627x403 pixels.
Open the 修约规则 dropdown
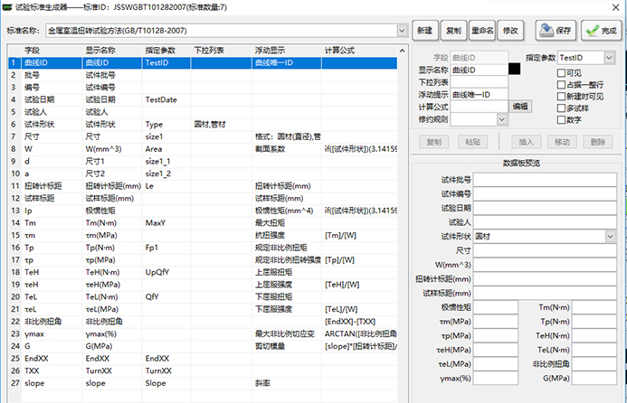(501, 118)
